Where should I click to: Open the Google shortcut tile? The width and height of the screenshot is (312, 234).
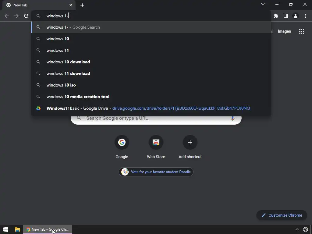pos(122,147)
